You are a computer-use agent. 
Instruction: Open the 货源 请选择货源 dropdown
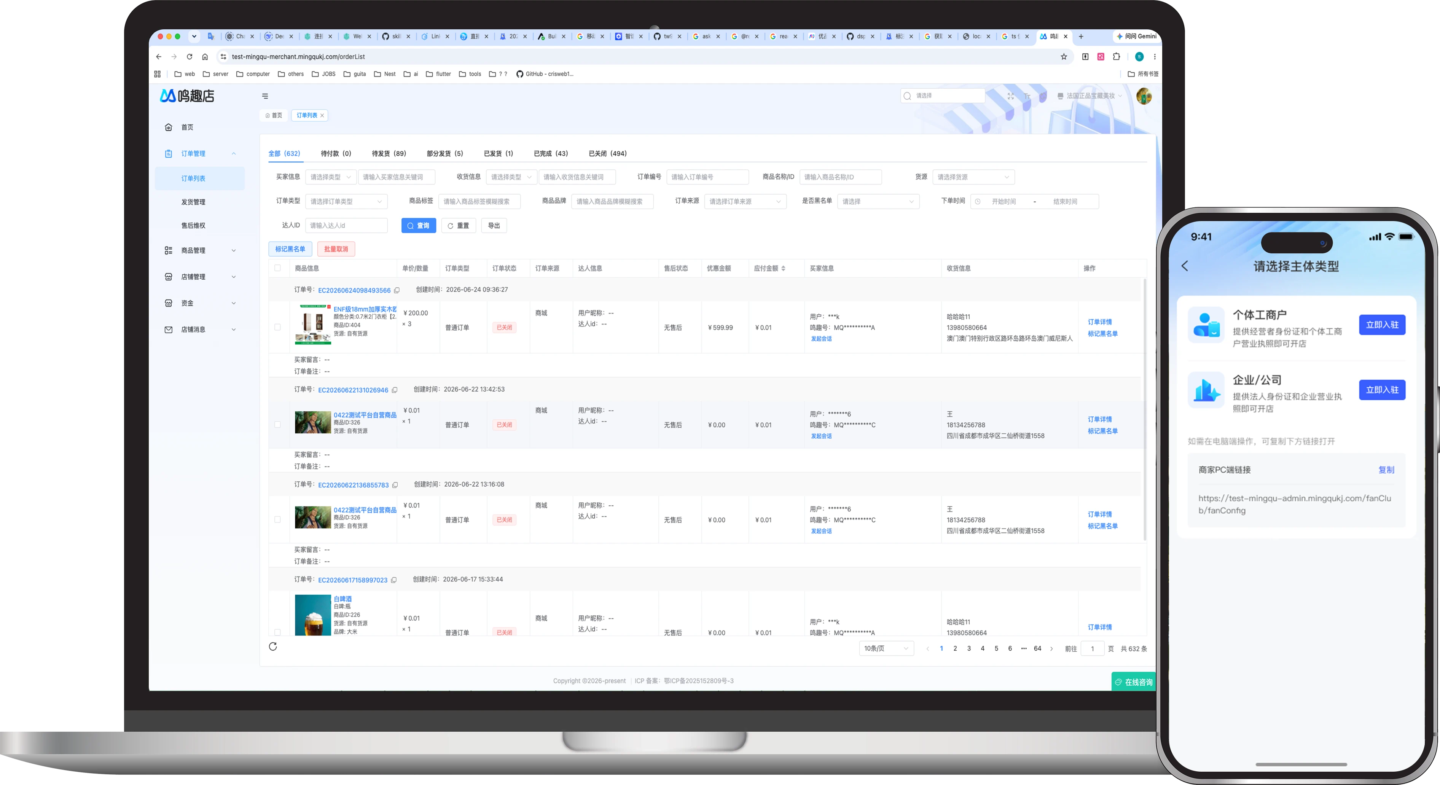click(x=973, y=177)
